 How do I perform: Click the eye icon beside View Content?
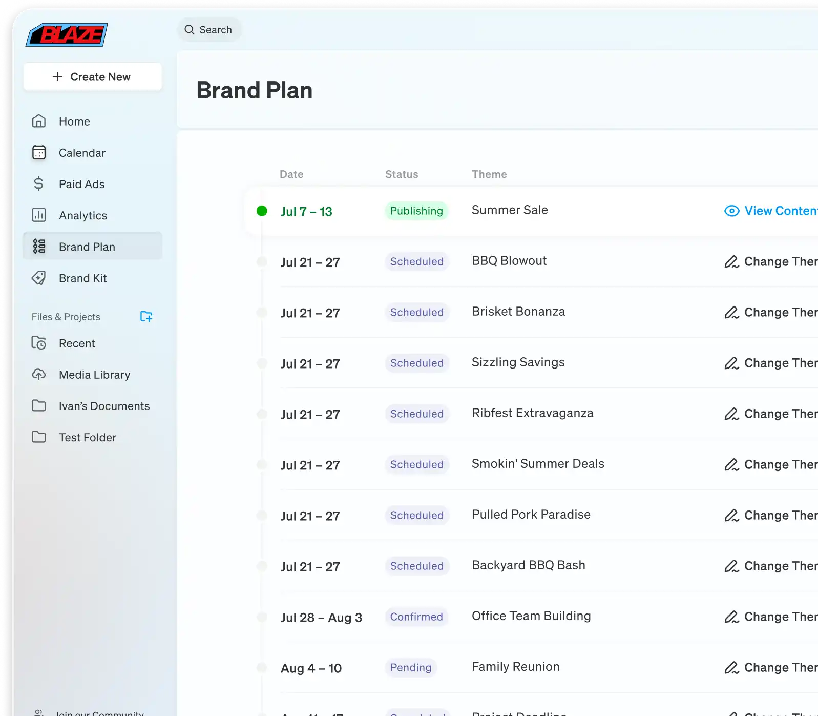[732, 211]
